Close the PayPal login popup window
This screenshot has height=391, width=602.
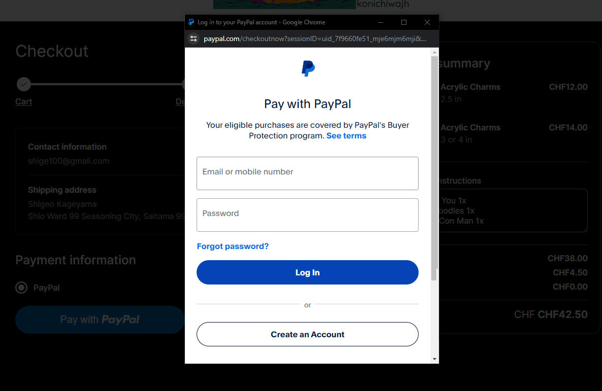[427, 22]
